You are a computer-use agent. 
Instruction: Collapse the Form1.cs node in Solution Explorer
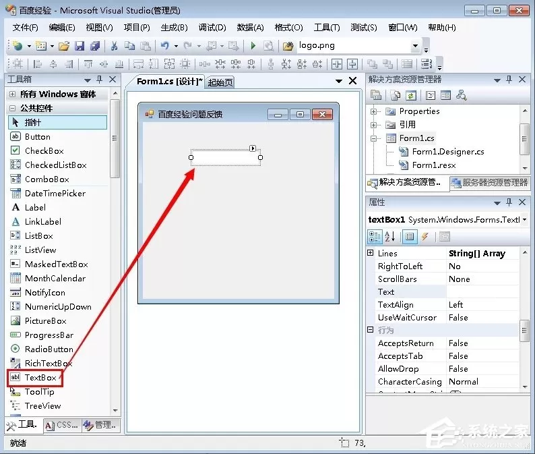coord(373,138)
